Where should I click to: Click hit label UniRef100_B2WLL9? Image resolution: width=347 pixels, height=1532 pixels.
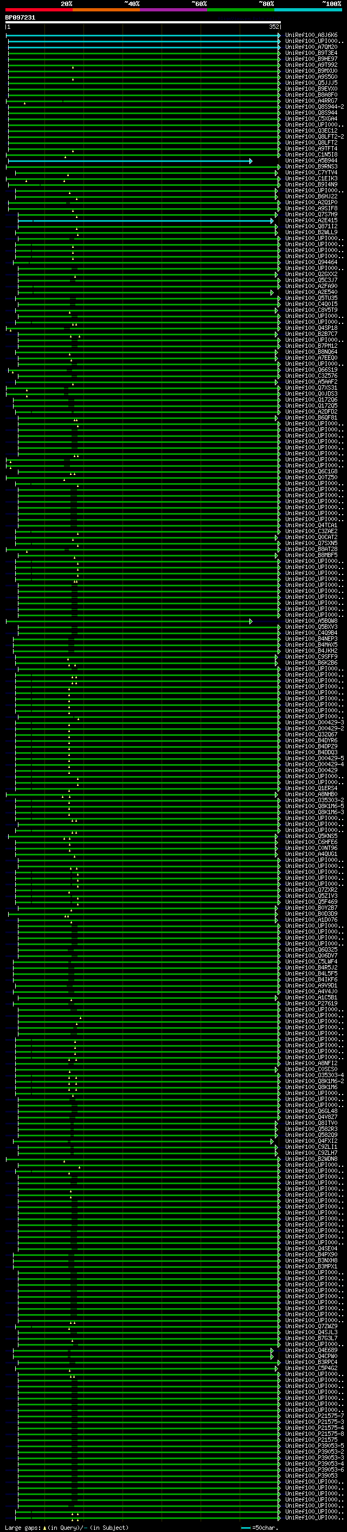point(311,233)
